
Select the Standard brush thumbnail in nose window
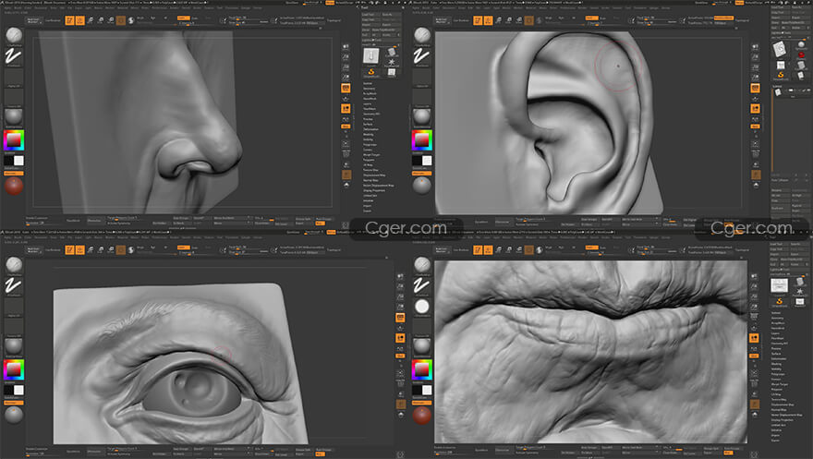click(14, 35)
